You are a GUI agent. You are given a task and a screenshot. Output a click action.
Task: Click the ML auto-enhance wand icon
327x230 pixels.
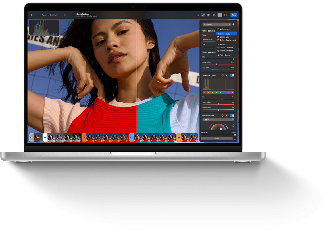click(197, 15)
